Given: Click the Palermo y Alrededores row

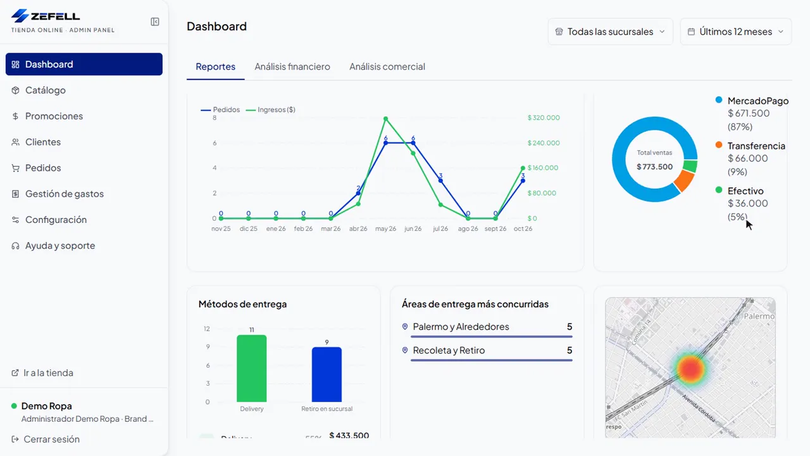Looking at the screenshot, I should pyautogui.click(x=487, y=329).
